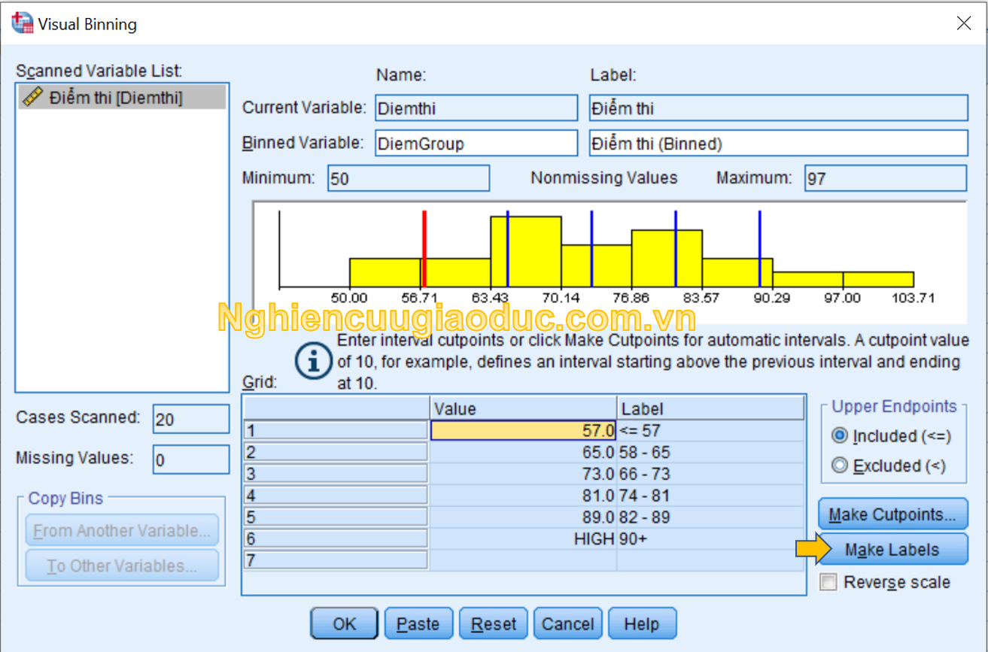Viewport: 988px width, 652px height.
Task: Click the Label cell showing 90+
Action: tap(710, 538)
